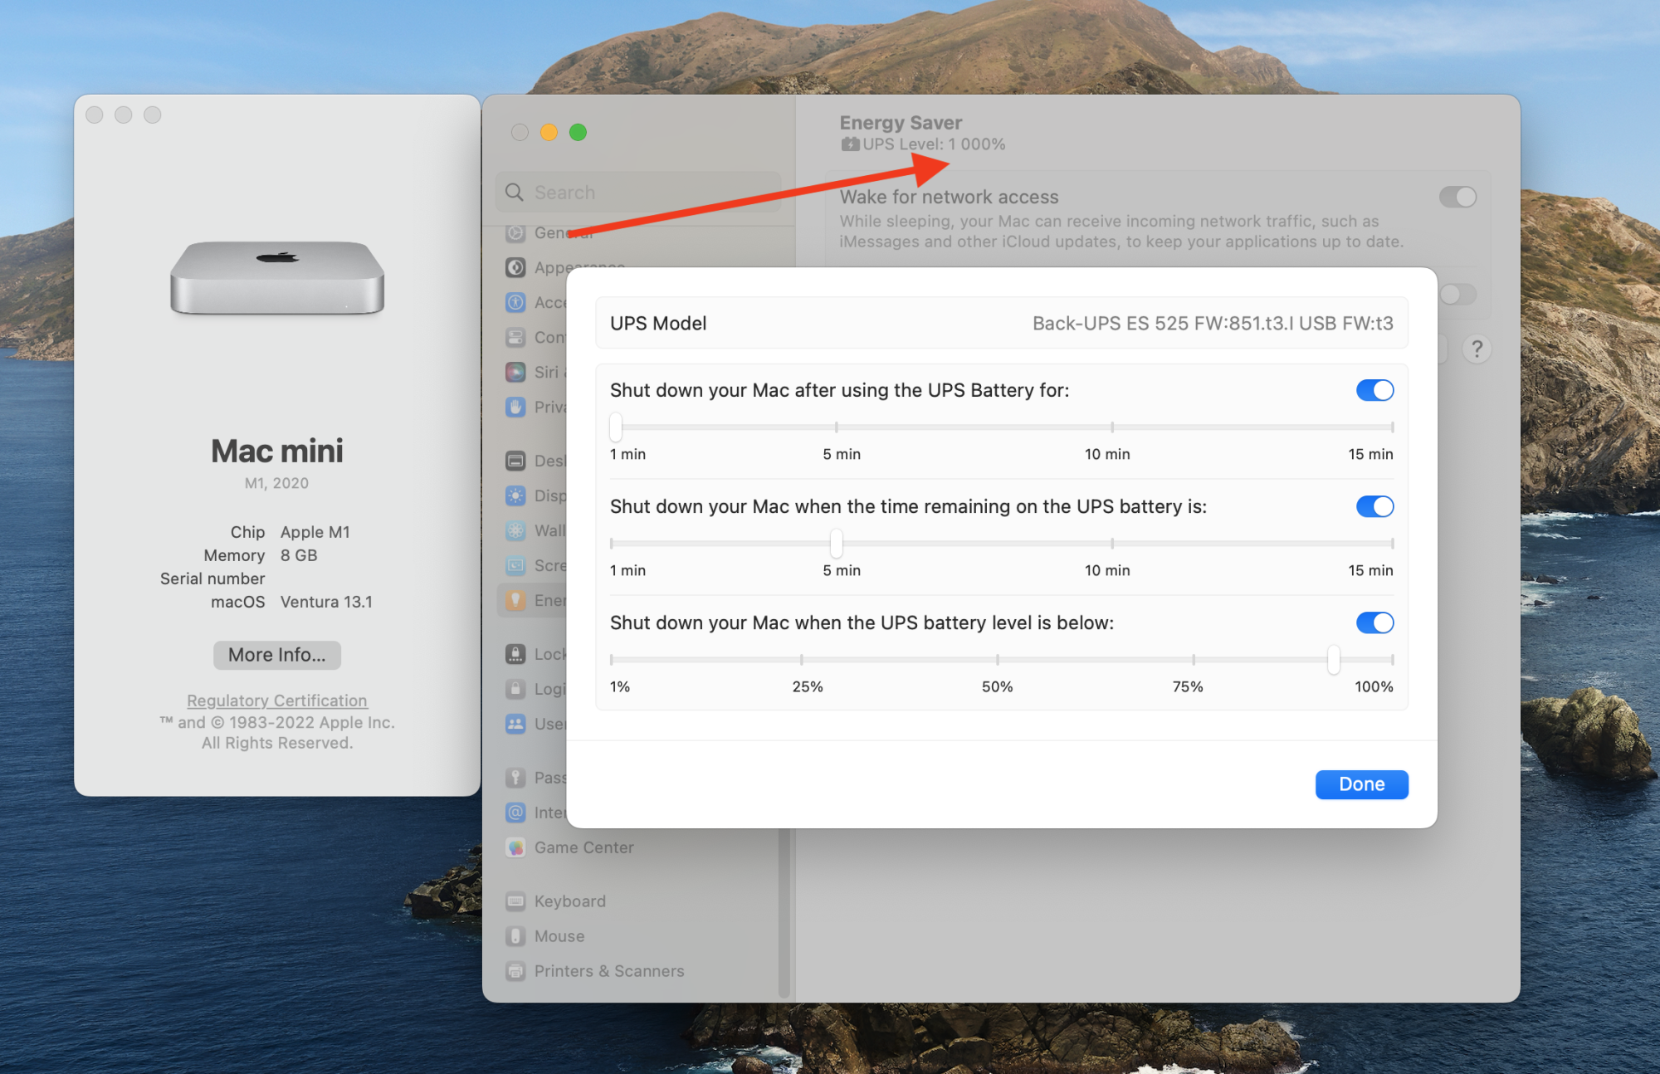
Task: Click the Search field in System Settings
Action: 638,193
